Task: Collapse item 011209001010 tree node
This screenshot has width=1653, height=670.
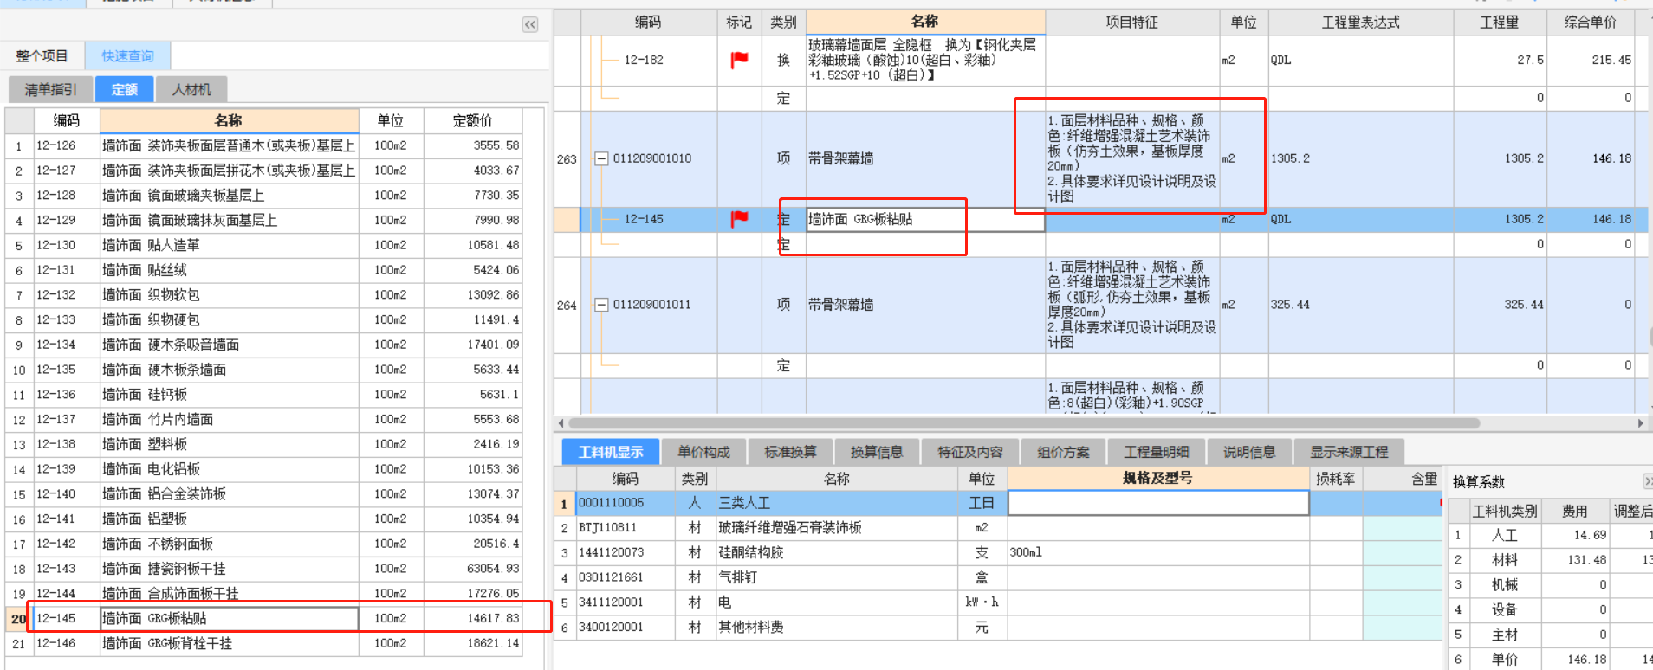Action: point(601,158)
